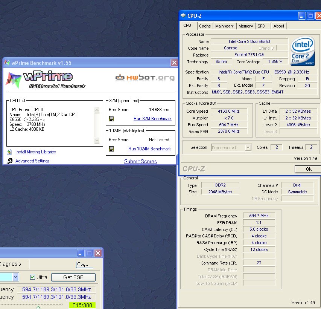Toggle the Ultra checkbox
The width and height of the screenshot is (321, 309).
click(x=32, y=277)
